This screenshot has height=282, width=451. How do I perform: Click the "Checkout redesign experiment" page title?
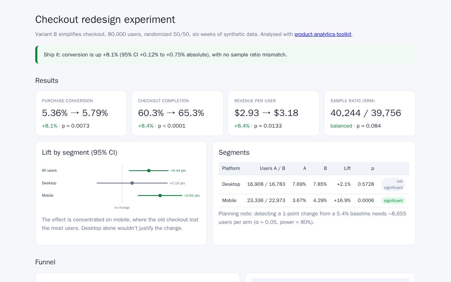coord(105,19)
